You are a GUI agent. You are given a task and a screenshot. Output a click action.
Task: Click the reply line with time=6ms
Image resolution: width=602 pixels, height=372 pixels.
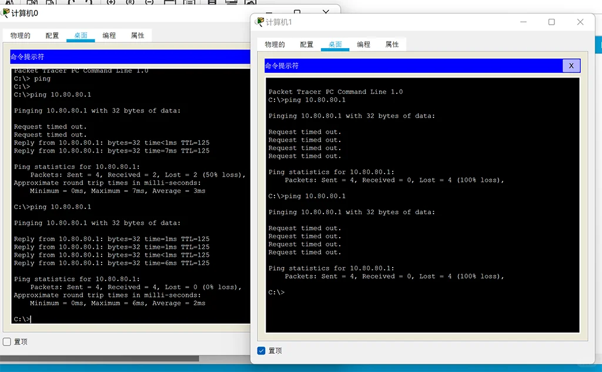tap(112, 263)
